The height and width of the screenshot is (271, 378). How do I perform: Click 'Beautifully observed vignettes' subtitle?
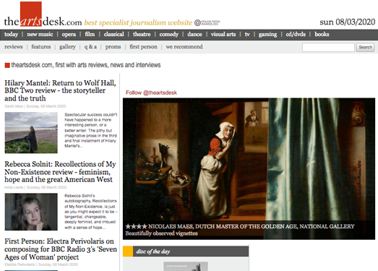[161, 233]
